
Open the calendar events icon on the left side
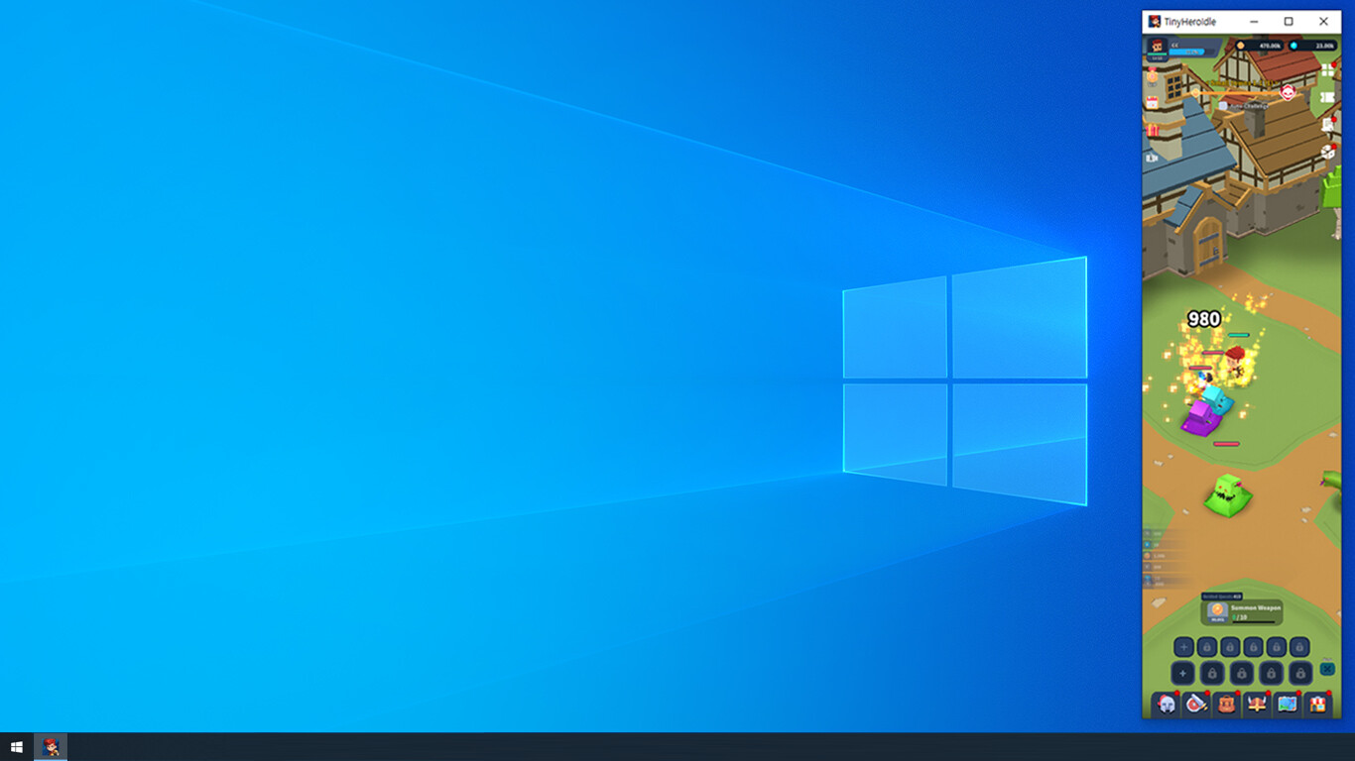1152,101
